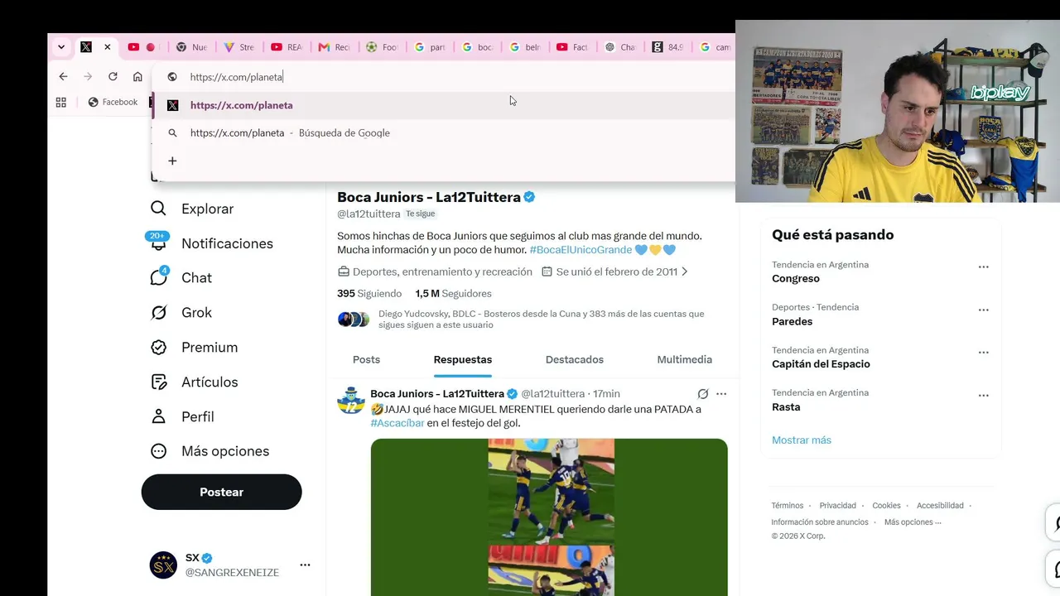Click the plus icon in the address dropdown

pos(172,161)
